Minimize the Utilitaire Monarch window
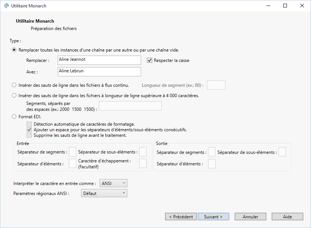 coord(268,6)
